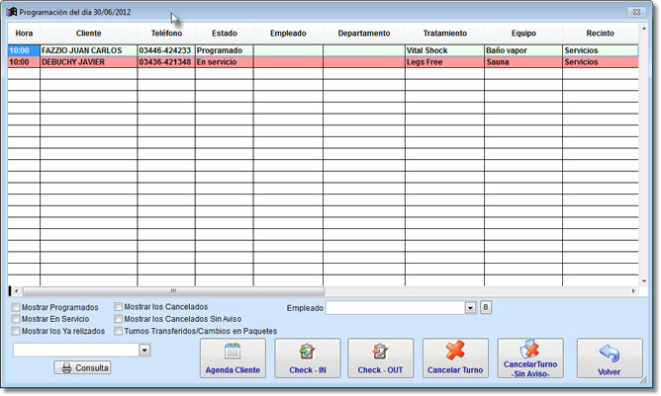661x396 pixels.
Task: Close the Programación del día window
Action: (636, 12)
